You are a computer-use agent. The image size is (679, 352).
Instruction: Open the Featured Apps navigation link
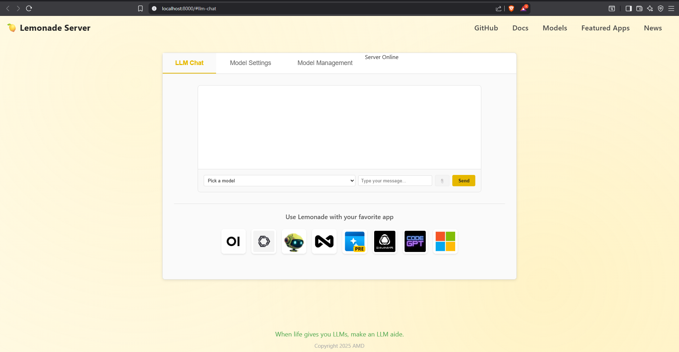pos(605,28)
